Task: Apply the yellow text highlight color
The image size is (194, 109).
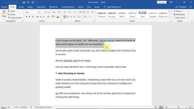Action: pos(53,17)
